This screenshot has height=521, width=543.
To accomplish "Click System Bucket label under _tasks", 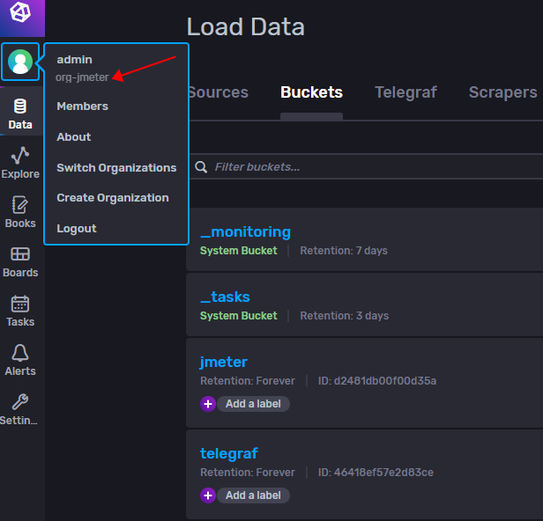I will click(x=239, y=316).
